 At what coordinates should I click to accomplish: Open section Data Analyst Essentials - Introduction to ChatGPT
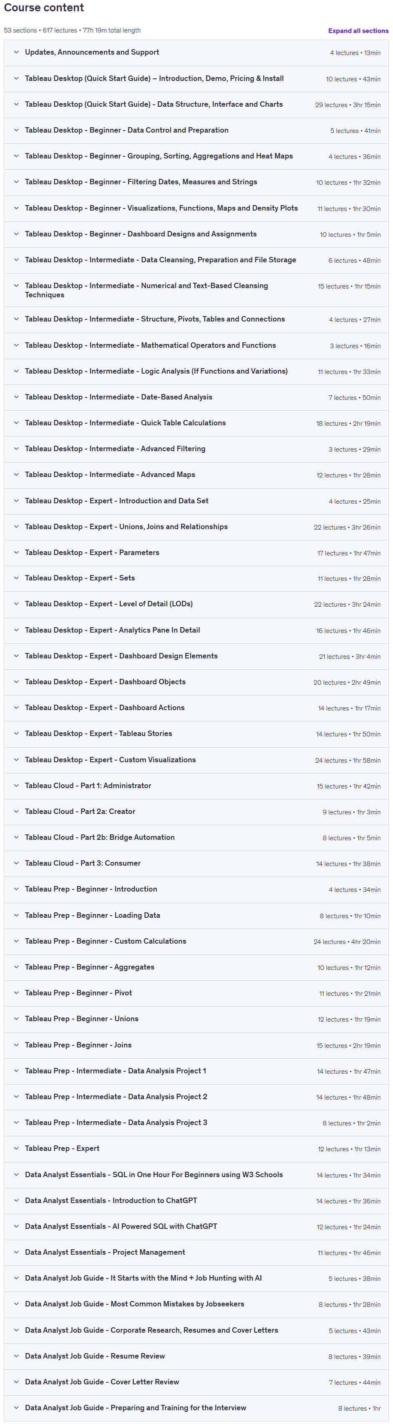coord(196,1200)
